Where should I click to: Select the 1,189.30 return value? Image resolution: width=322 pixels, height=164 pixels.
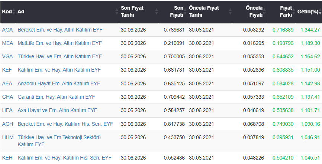(310, 43)
